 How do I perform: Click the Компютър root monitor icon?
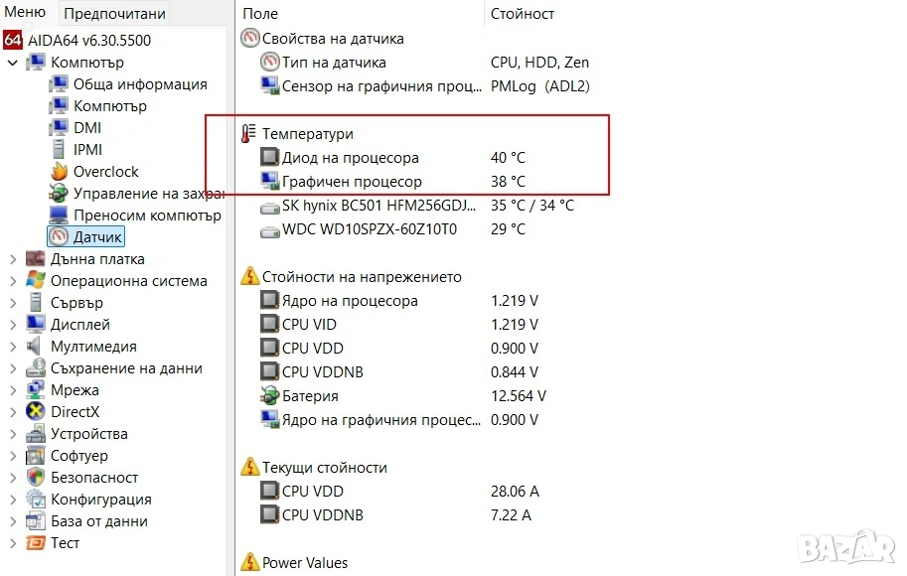[x=36, y=62]
